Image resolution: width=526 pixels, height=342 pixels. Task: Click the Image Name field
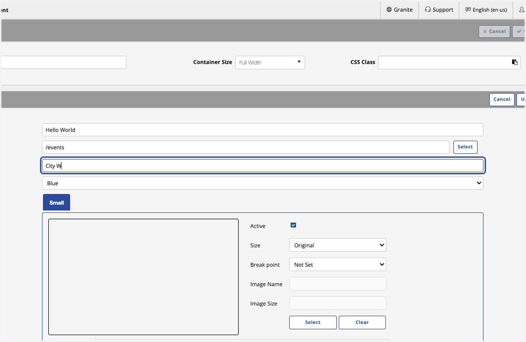tap(338, 284)
